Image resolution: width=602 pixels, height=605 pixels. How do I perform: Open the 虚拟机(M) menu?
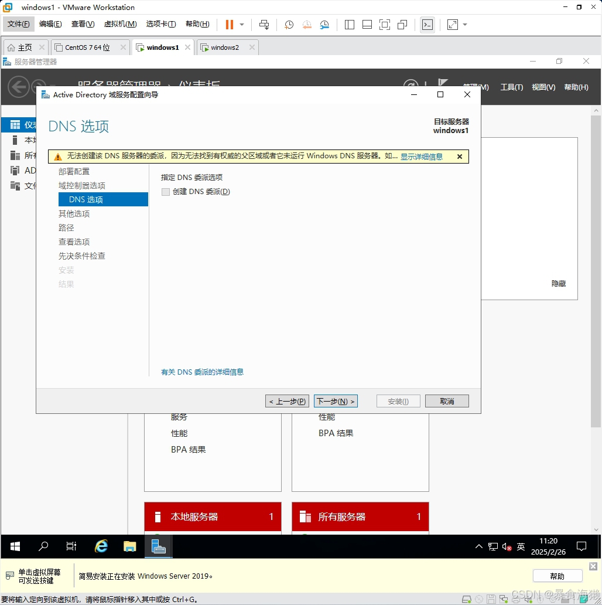coord(120,24)
